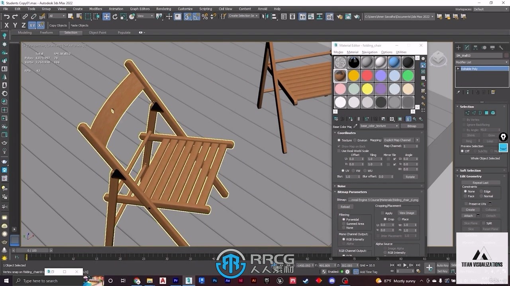Restrict transform to XY plane
The width and height of the screenshot is (510, 286).
coord(32,25)
